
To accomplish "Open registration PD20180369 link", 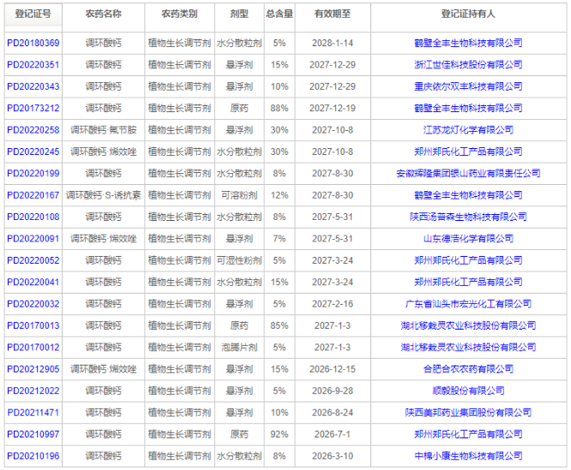I will coord(33,44).
